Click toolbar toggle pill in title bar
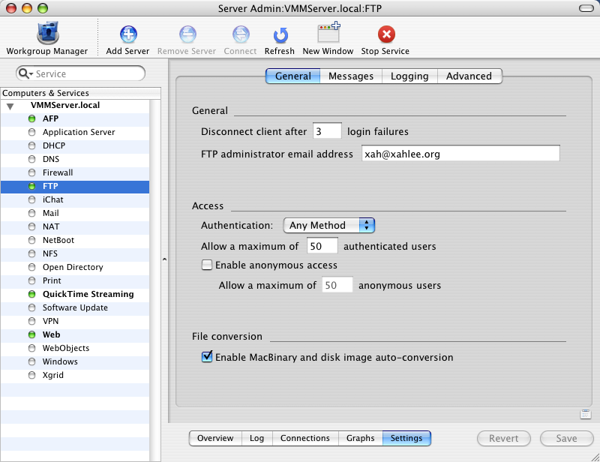The height and width of the screenshot is (462, 600). [x=586, y=8]
